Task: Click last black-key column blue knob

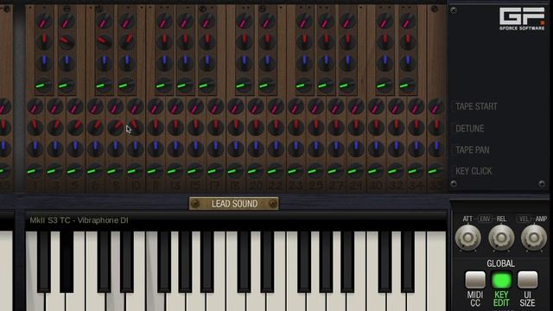Action: tap(407, 62)
